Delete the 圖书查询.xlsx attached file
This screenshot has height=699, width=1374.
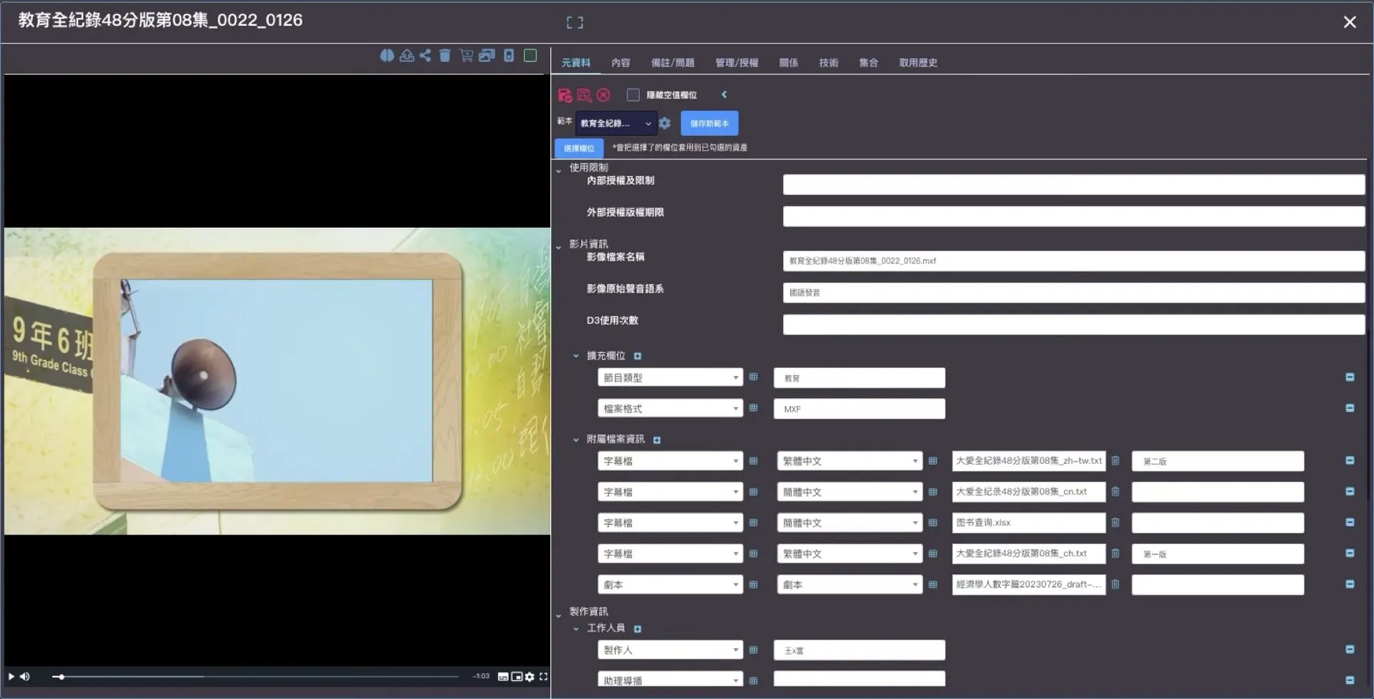click(1115, 523)
